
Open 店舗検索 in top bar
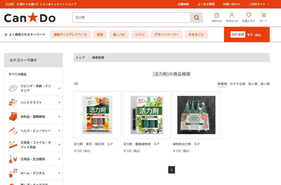tap(183, 4)
